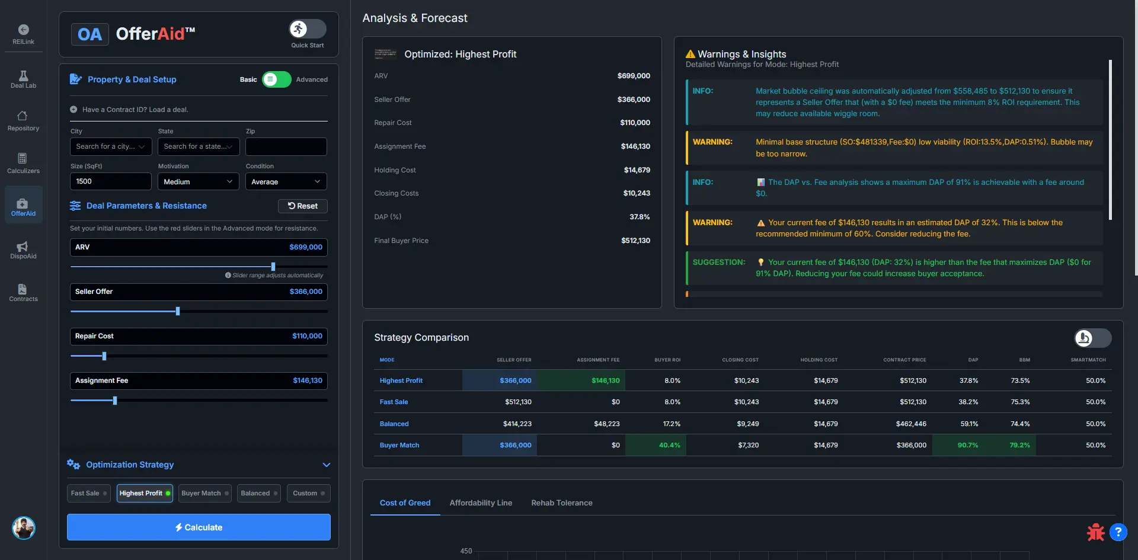Click the Calculate button
This screenshot has height=560, width=1138.
click(199, 527)
